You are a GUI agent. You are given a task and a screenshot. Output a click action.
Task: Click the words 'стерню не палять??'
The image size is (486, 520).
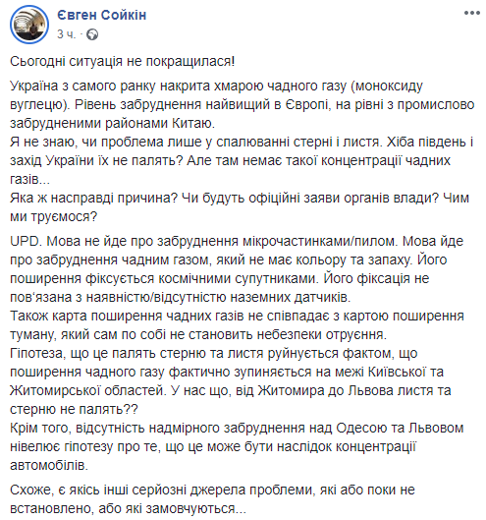click(74, 409)
